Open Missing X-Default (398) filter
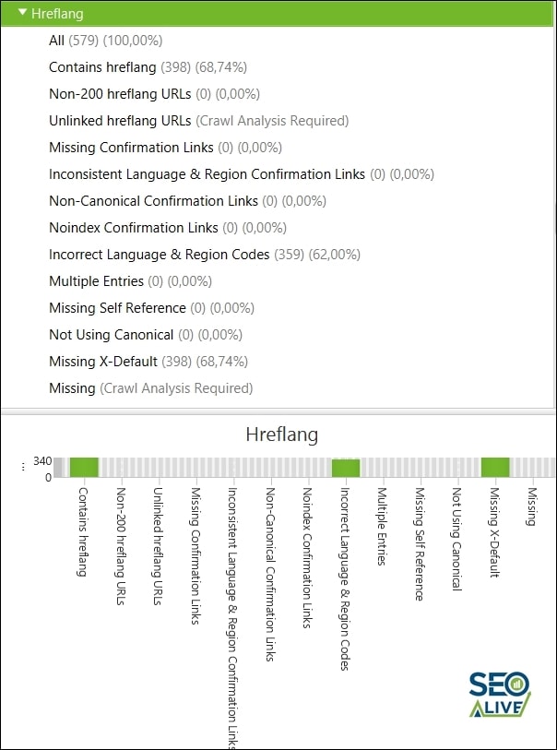The height and width of the screenshot is (750, 557). pyautogui.click(x=148, y=362)
